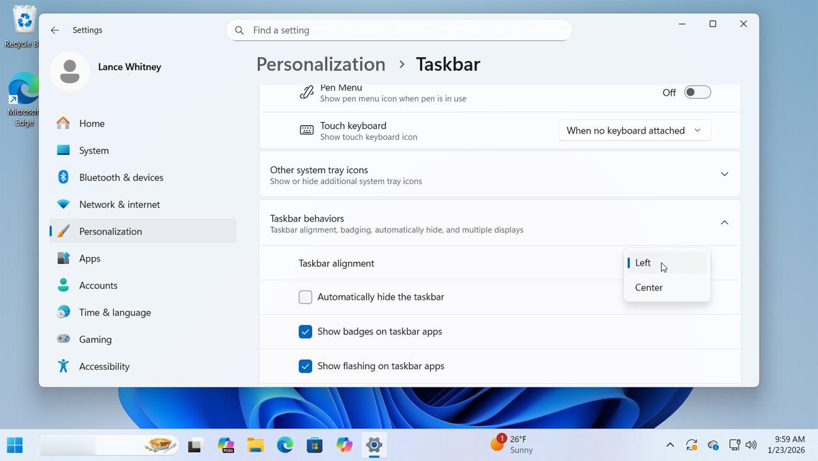
Task: Close the Settings window
Action: click(743, 24)
